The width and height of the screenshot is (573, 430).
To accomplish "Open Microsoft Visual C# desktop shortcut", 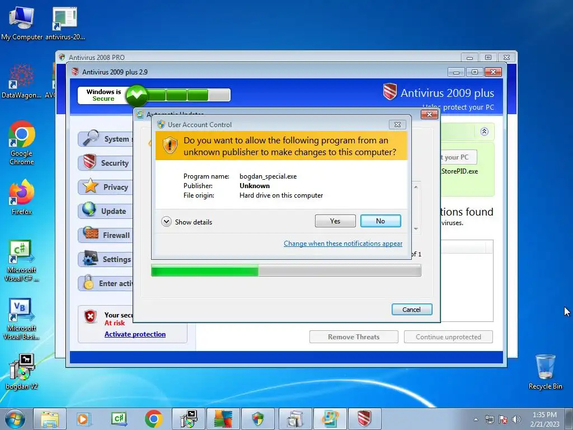I will [22, 260].
